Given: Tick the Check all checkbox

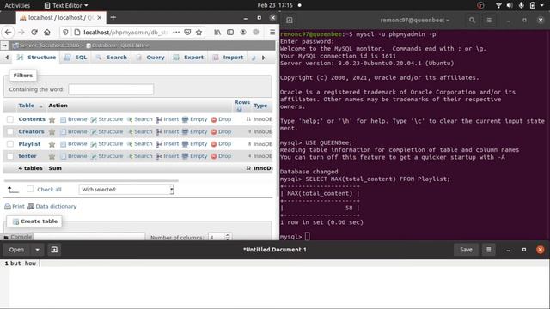Looking at the screenshot, I should [x=30, y=189].
